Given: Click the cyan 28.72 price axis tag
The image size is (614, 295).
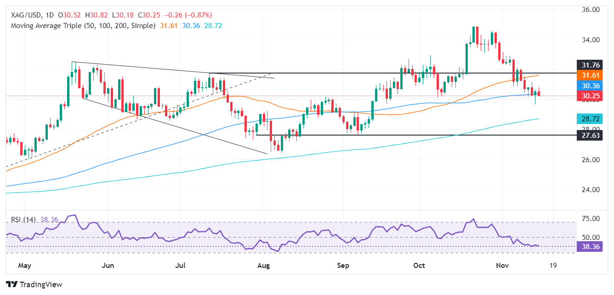Looking at the screenshot, I should 589,119.
